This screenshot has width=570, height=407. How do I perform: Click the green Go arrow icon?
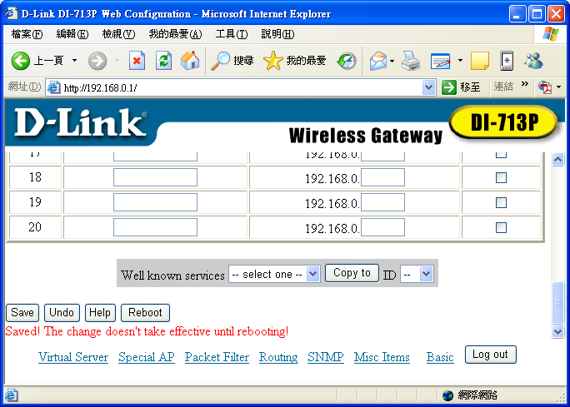[449, 87]
